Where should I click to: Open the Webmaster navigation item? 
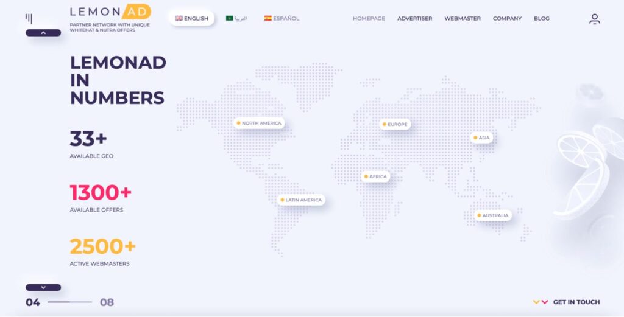[x=463, y=19]
